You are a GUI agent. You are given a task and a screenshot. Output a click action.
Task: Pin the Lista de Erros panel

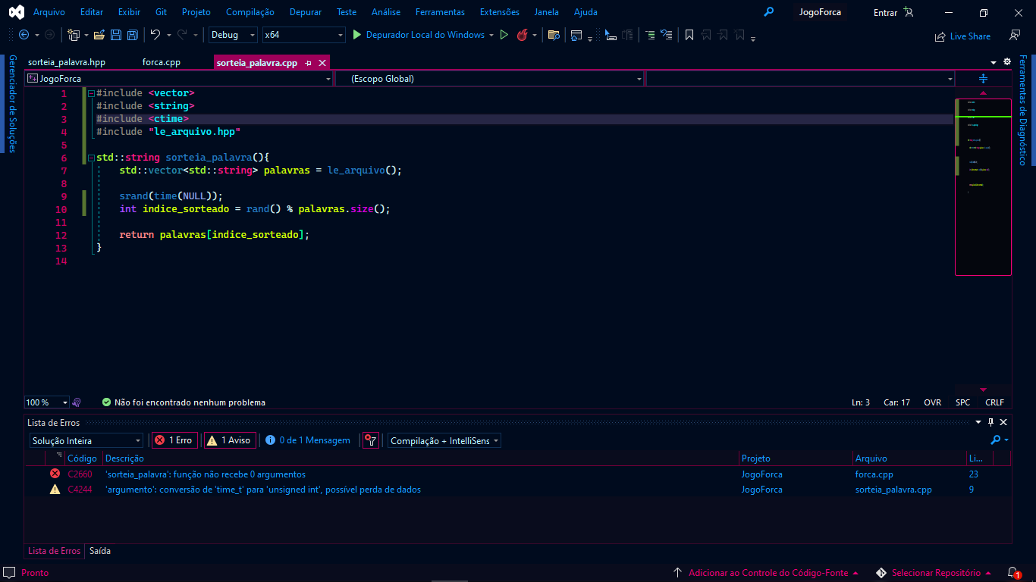(x=990, y=423)
